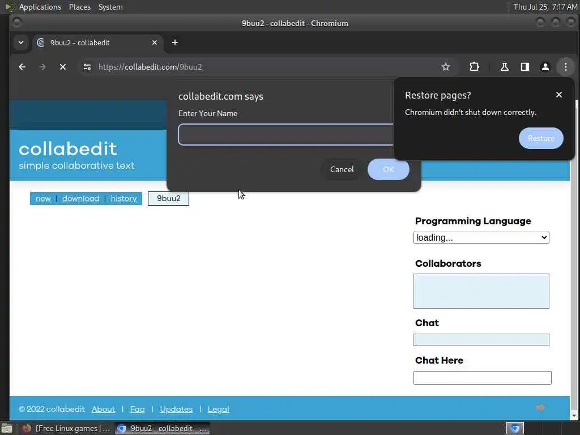
Task: Open Chrome Labs flask icon
Action: (504, 67)
